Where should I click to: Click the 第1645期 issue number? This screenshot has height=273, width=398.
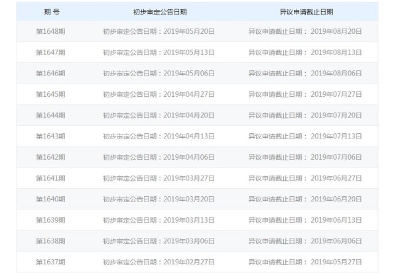50,94
